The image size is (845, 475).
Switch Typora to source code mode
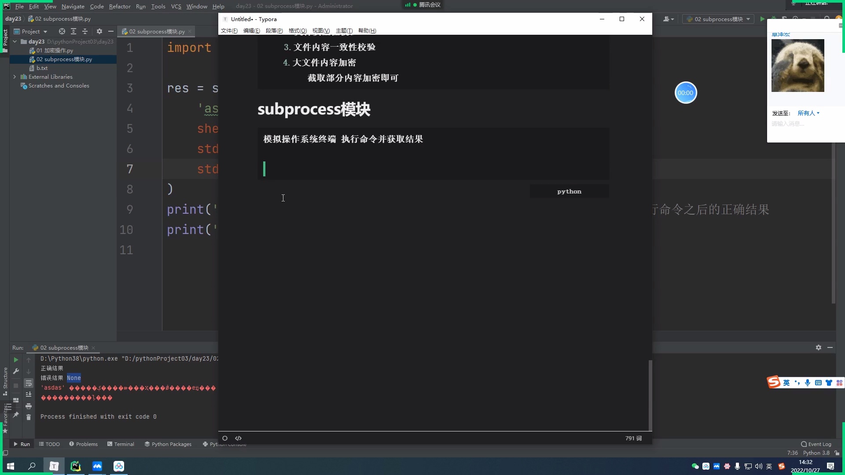pos(239,438)
